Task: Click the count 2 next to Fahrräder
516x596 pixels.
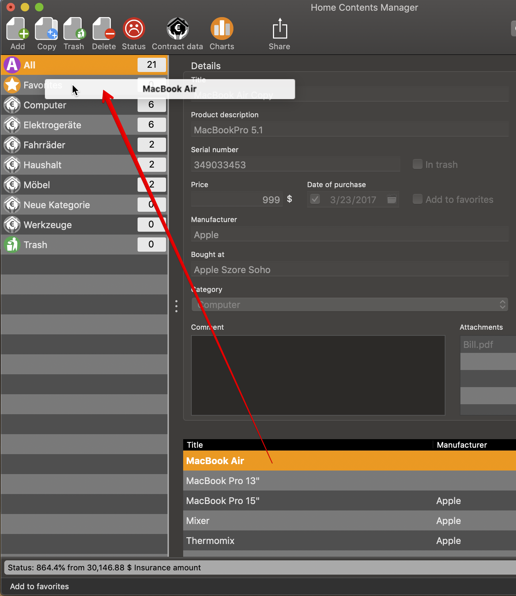Action: pyautogui.click(x=152, y=145)
